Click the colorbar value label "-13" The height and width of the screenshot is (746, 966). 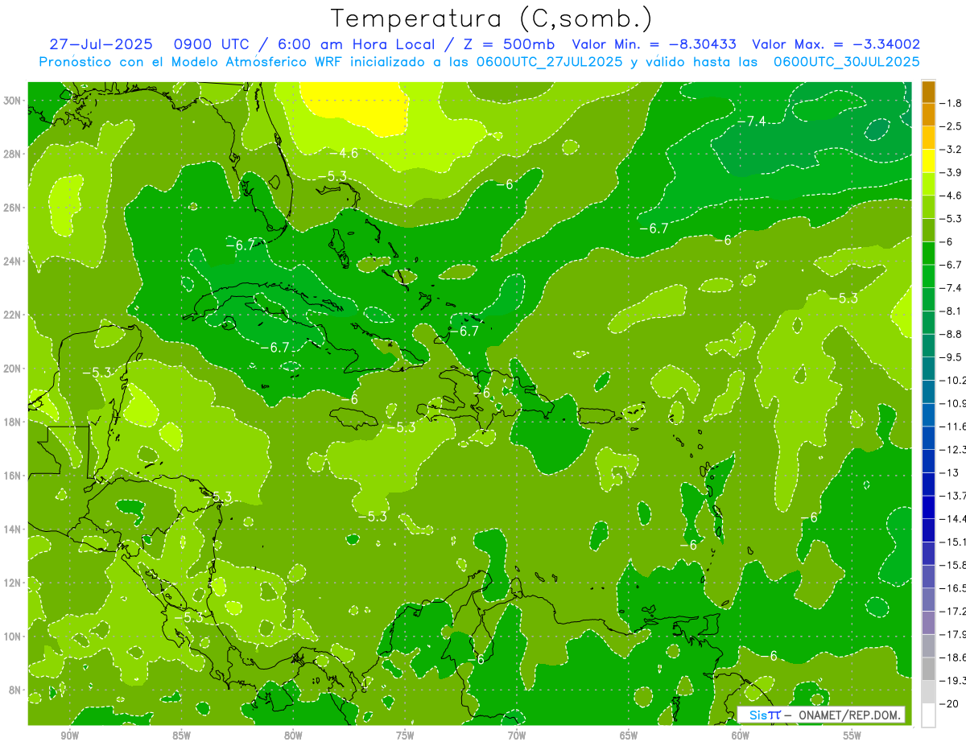point(950,472)
